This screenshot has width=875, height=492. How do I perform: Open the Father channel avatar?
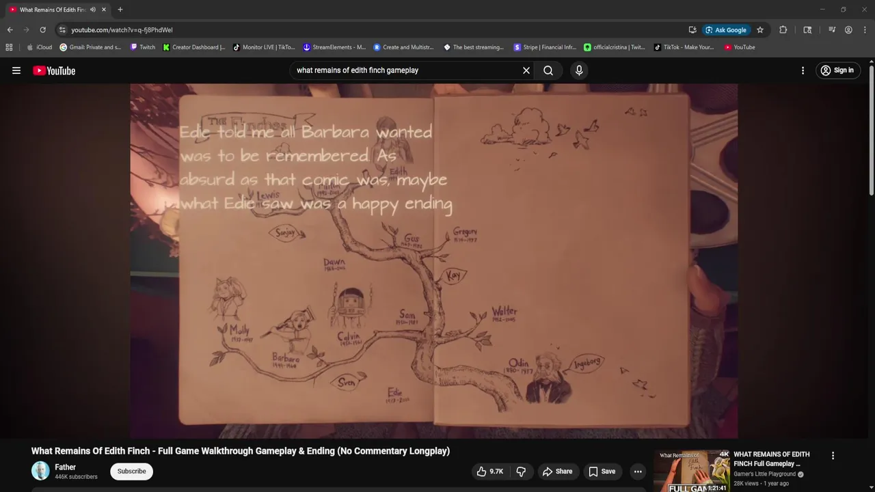[x=40, y=471]
